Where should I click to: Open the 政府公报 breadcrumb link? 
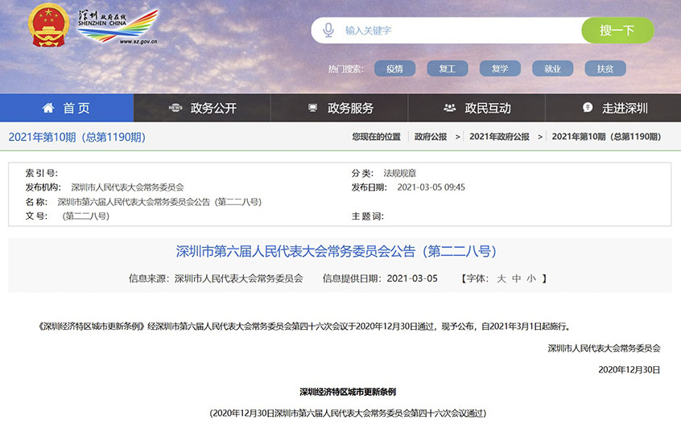coord(431,137)
